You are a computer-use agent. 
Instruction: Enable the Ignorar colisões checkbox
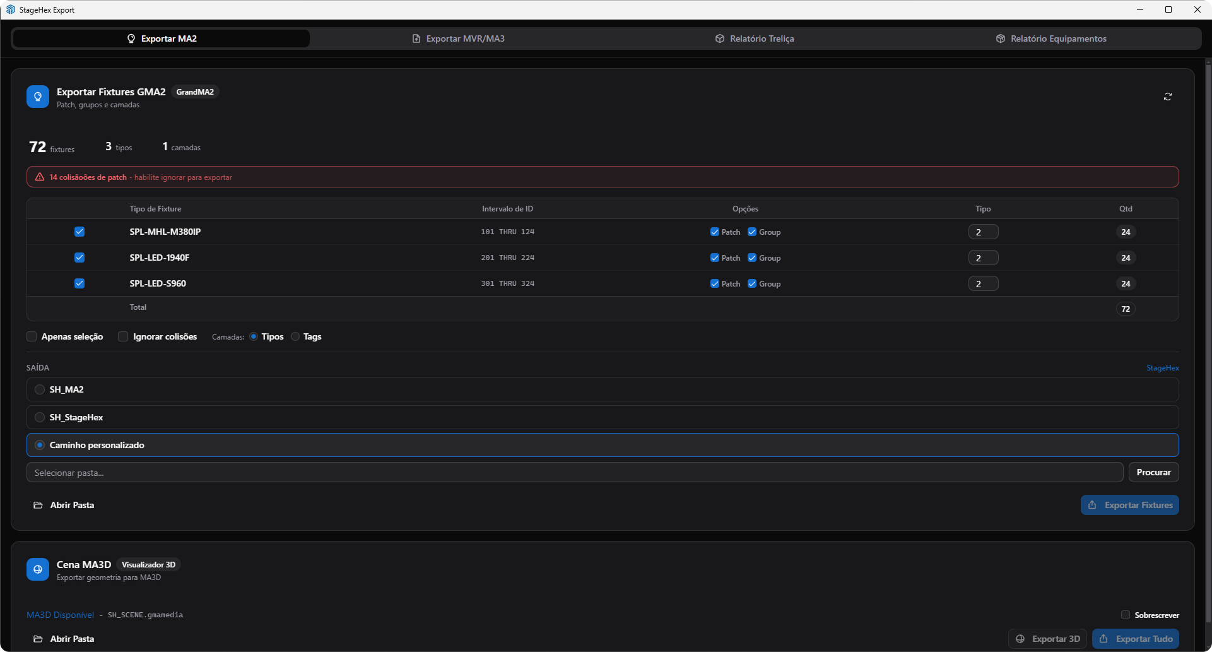coord(123,336)
